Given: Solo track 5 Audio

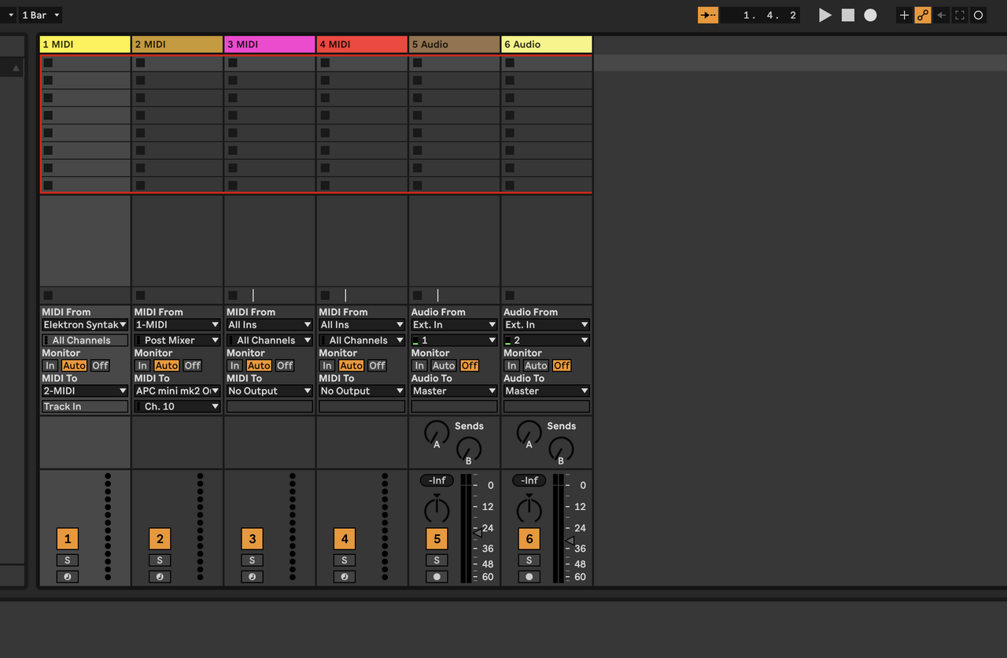Looking at the screenshot, I should click(x=437, y=560).
